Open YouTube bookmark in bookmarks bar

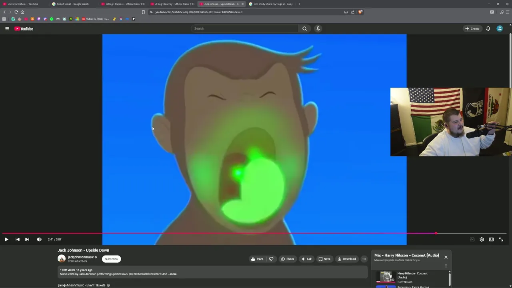pyautogui.click(x=26, y=19)
